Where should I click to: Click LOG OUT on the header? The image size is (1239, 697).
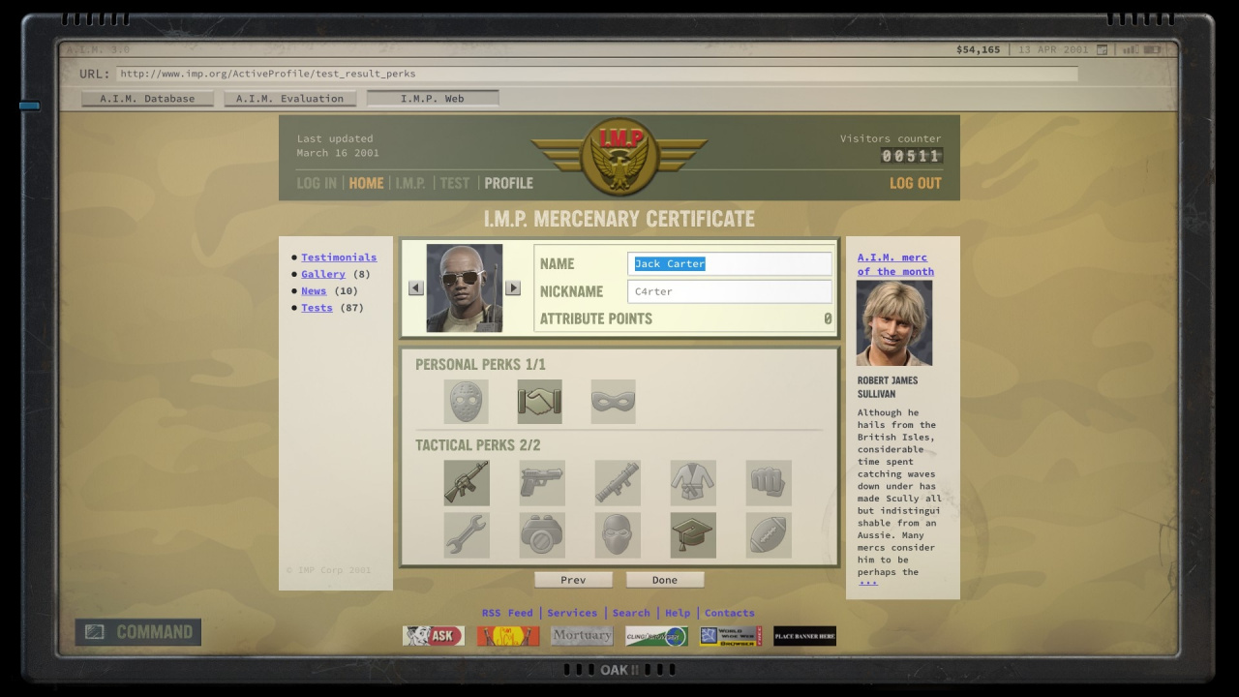[915, 183]
